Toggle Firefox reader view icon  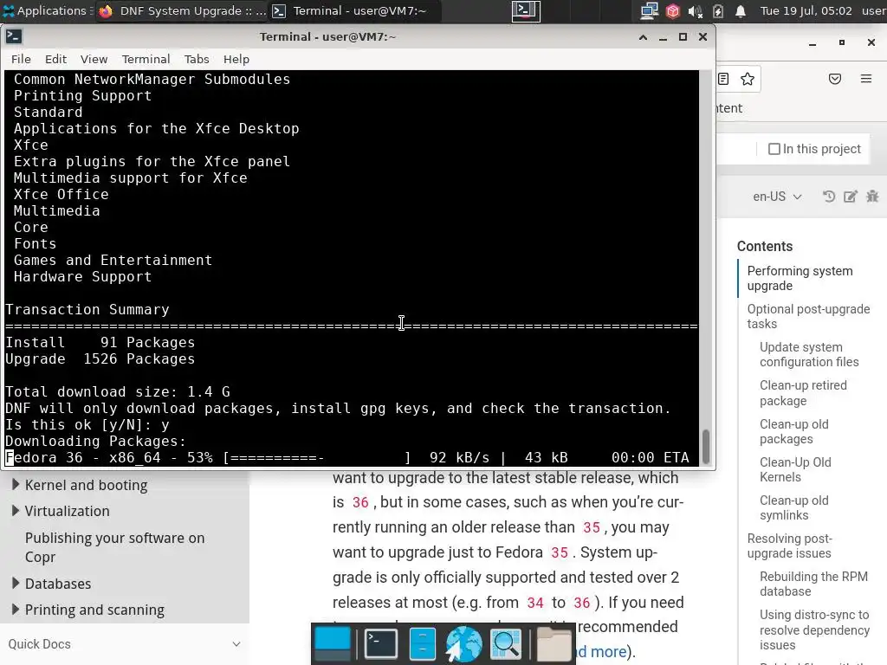pyautogui.click(x=723, y=79)
